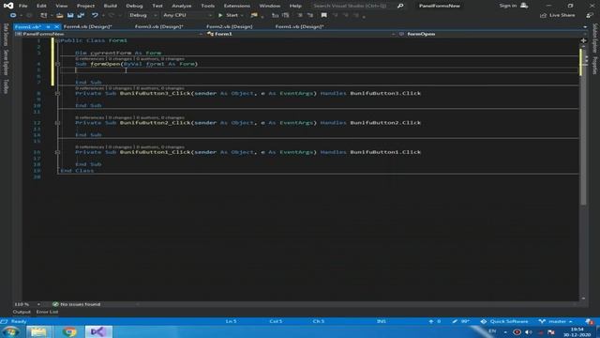Open the Start button dropdown arrow

(242, 15)
